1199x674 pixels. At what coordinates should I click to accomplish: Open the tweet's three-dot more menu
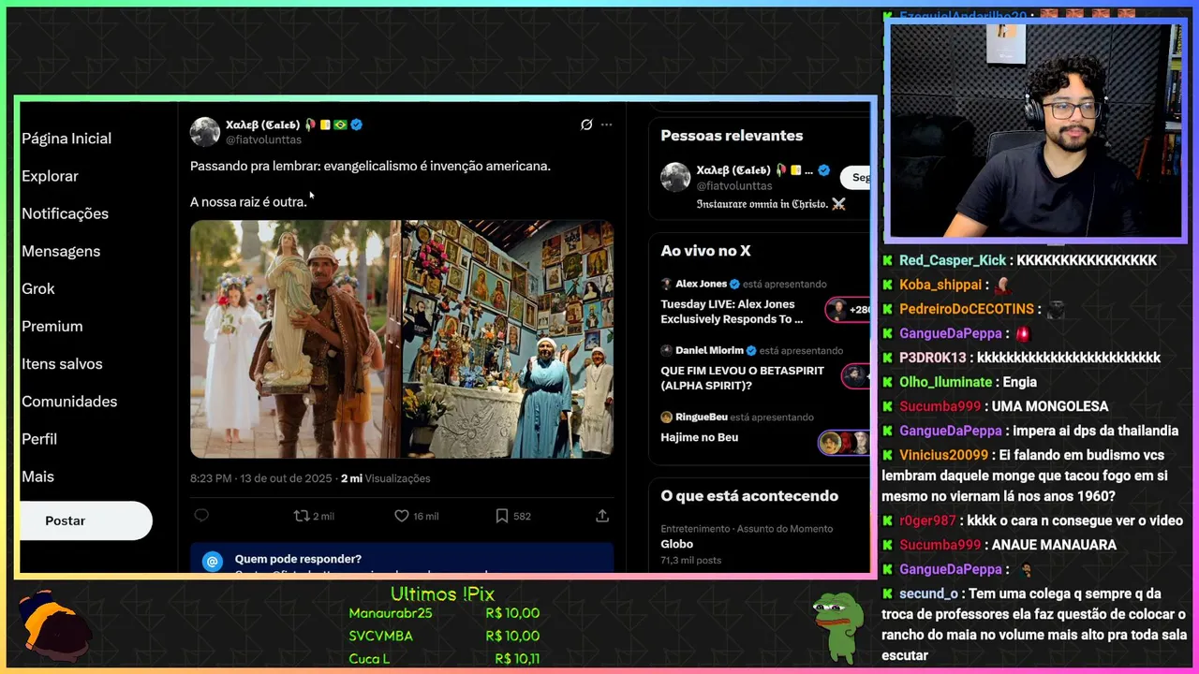[606, 125]
